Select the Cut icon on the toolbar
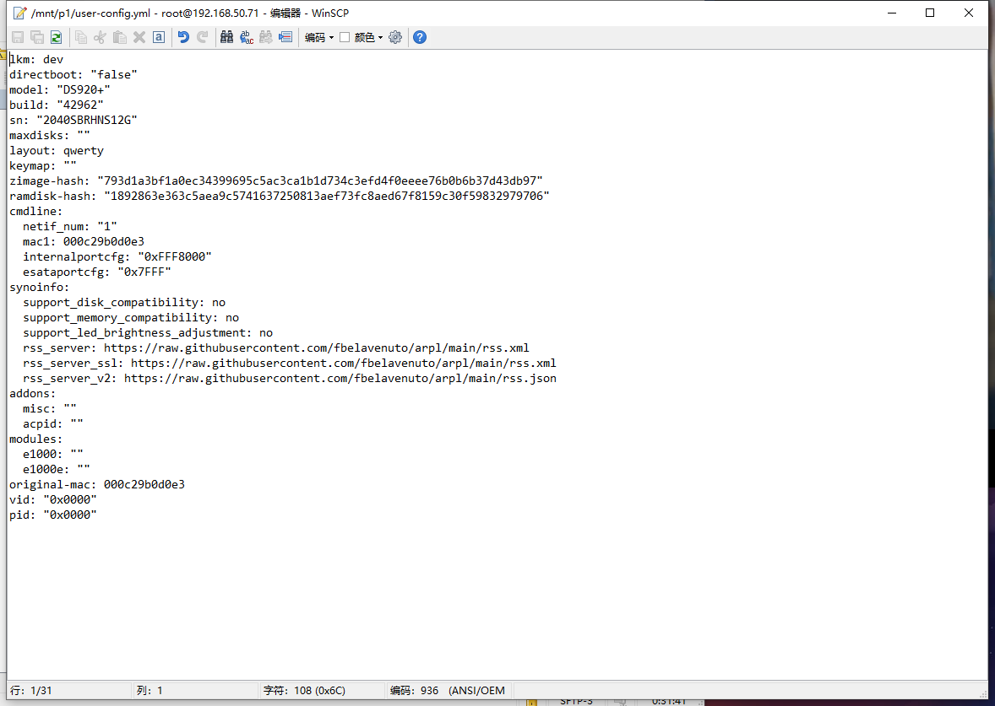This screenshot has width=995, height=706. [99, 37]
